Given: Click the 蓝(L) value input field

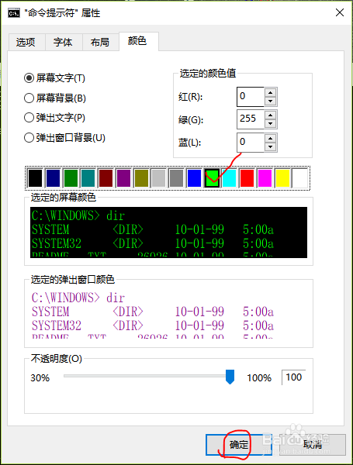Looking at the screenshot, I should [x=251, y=143].
